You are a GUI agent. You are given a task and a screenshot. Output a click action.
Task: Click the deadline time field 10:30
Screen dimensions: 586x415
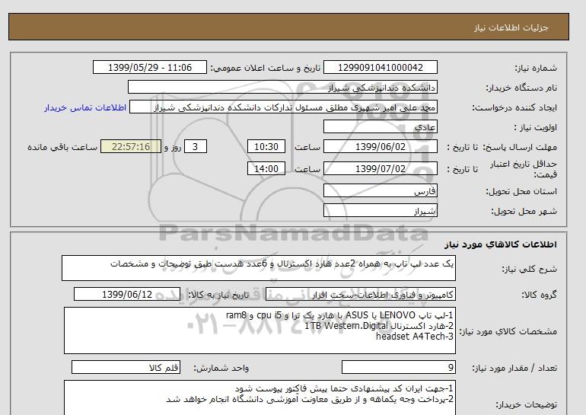click(266, 146)
